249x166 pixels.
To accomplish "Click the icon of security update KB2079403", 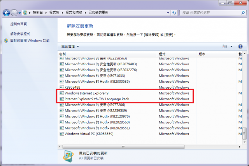I will [x=62, y=64].
